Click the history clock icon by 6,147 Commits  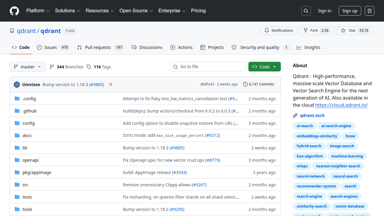pos(245,84)
